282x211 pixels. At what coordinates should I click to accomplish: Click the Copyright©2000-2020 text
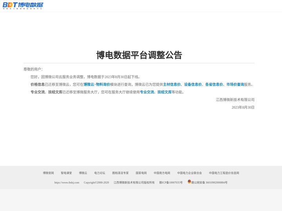[96, 182]
